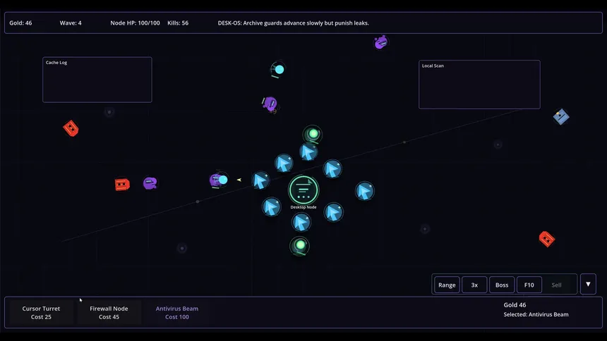Collapse the control bar with the down arrow
The height and width of the screenshot is (341, 607).
click(588, 284)
